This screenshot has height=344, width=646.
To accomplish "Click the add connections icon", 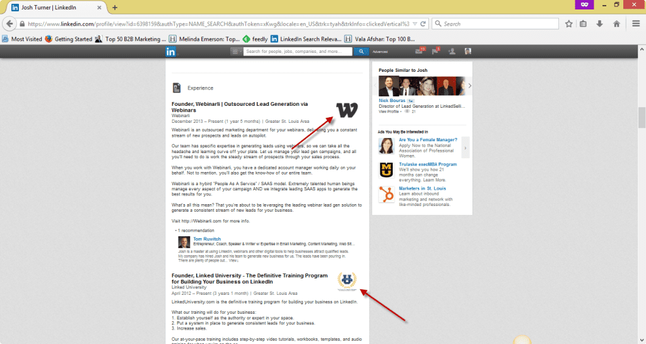I will 452,52.
